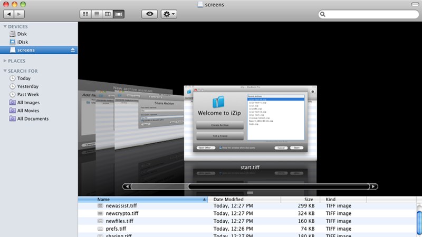Image resolution: width=422 pixels, height=237 pixels.
Task: Expand the PLACES section
Action: [5, 61]
